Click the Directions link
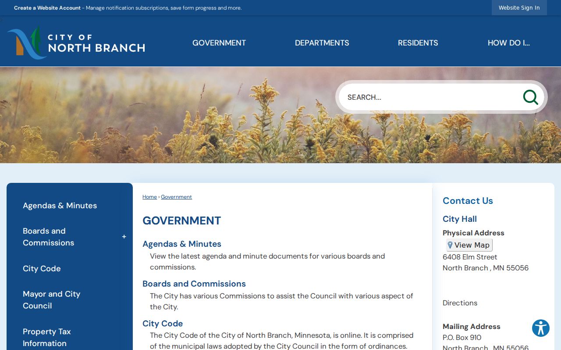The height and width of the screenshot is (350, 561). [460, 303]
